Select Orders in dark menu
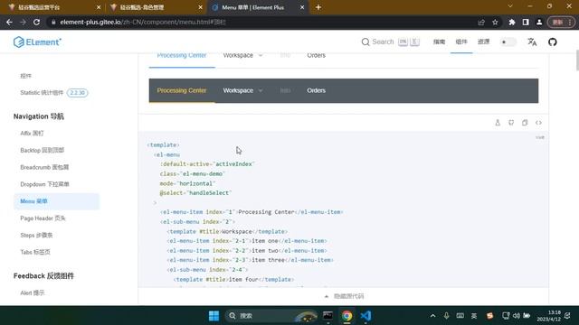This screenshot has height=325, width=579. point(316,90)
